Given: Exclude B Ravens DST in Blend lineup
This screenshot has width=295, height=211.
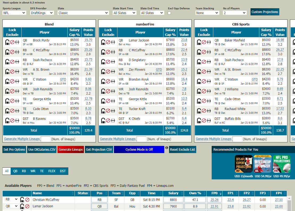Looking at the screenshot, I should click(x=12, y=121).
